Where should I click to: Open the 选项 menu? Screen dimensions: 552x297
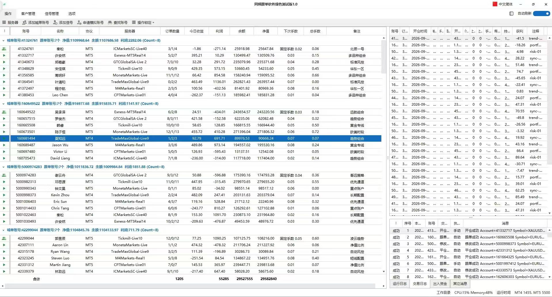[72, 14]
